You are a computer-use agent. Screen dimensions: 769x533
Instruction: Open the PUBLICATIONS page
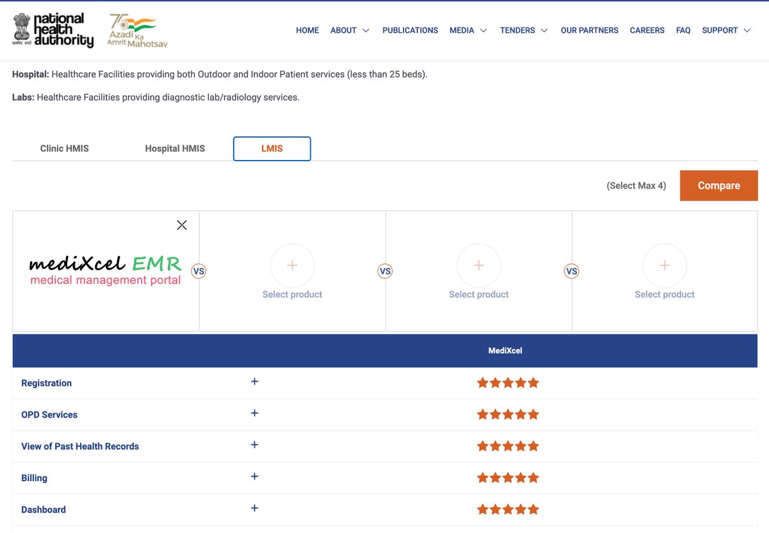point(410,30)
